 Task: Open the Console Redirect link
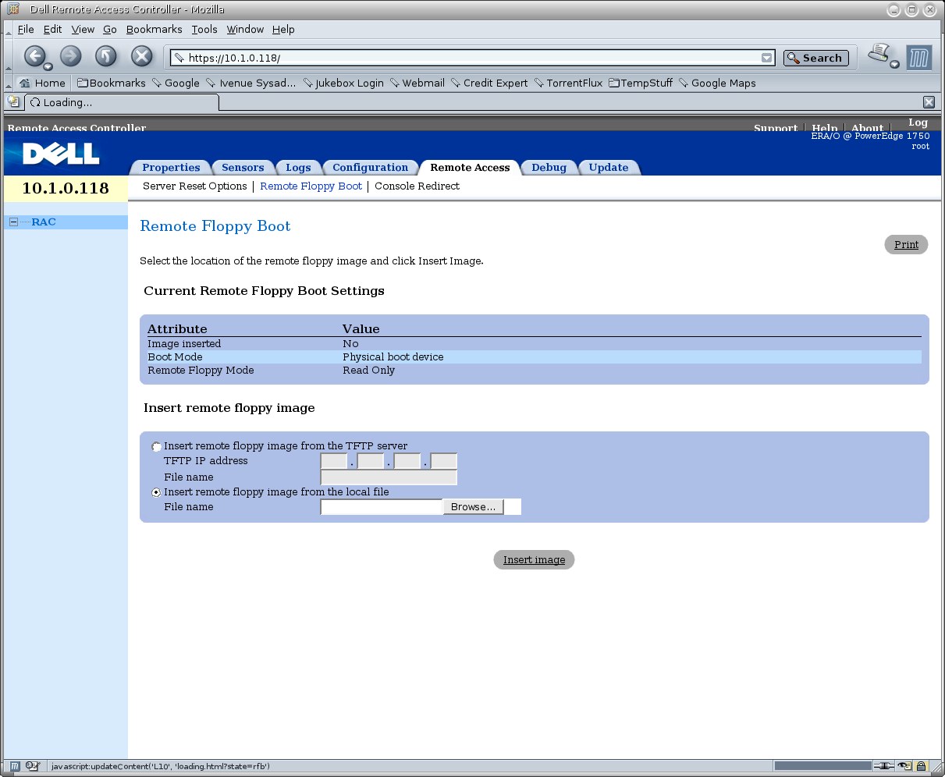[417, 186]
